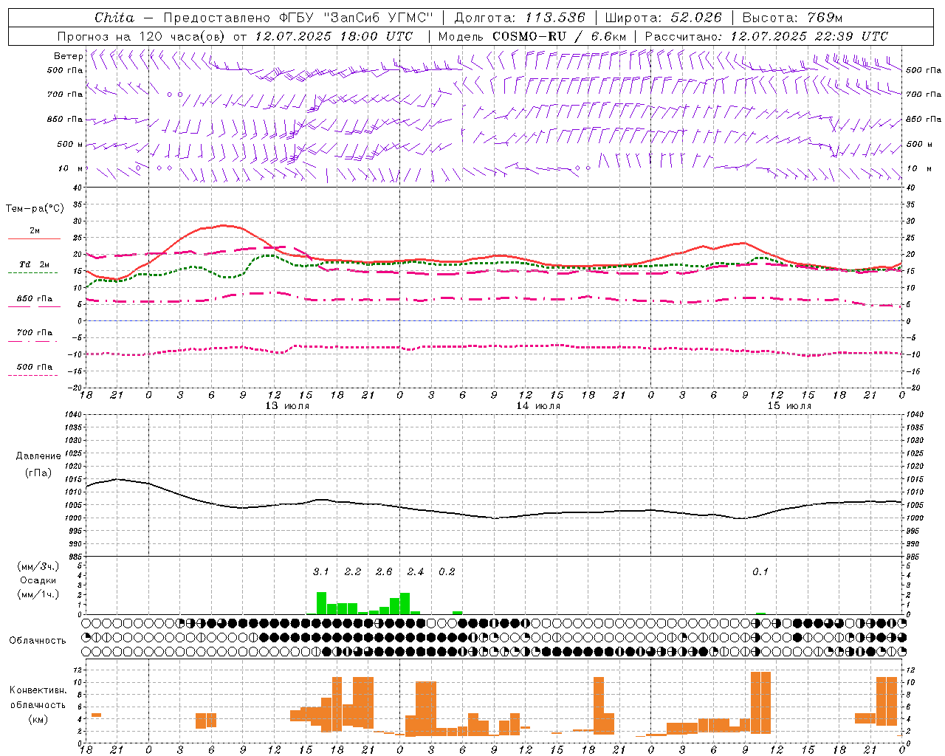Click the "Тем-ра(°C)" axis title
Screen dimensions: 945x756
(x=35, y=209)
